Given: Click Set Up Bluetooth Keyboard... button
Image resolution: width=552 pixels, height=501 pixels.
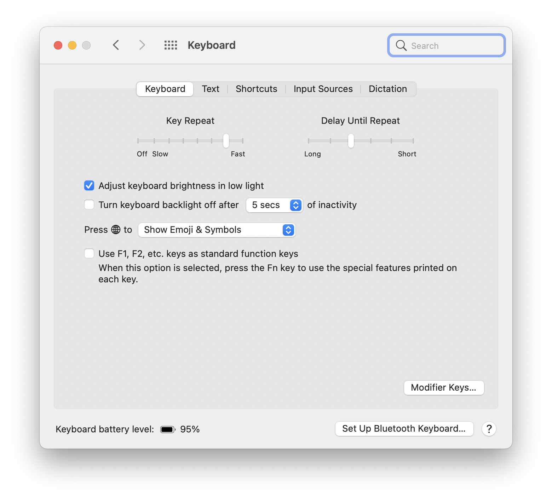Looking at the screenshot, I should click(404, 429).
